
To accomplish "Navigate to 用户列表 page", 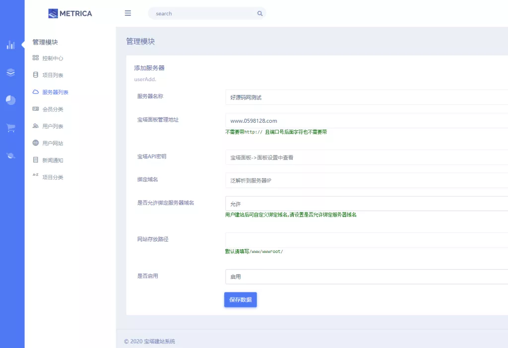I will click(x=53, y=126).
